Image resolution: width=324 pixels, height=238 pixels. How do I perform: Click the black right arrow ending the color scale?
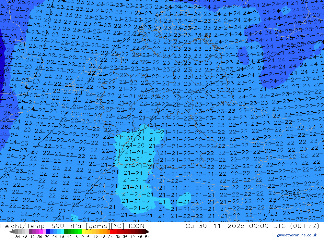[x=147, y=232]
